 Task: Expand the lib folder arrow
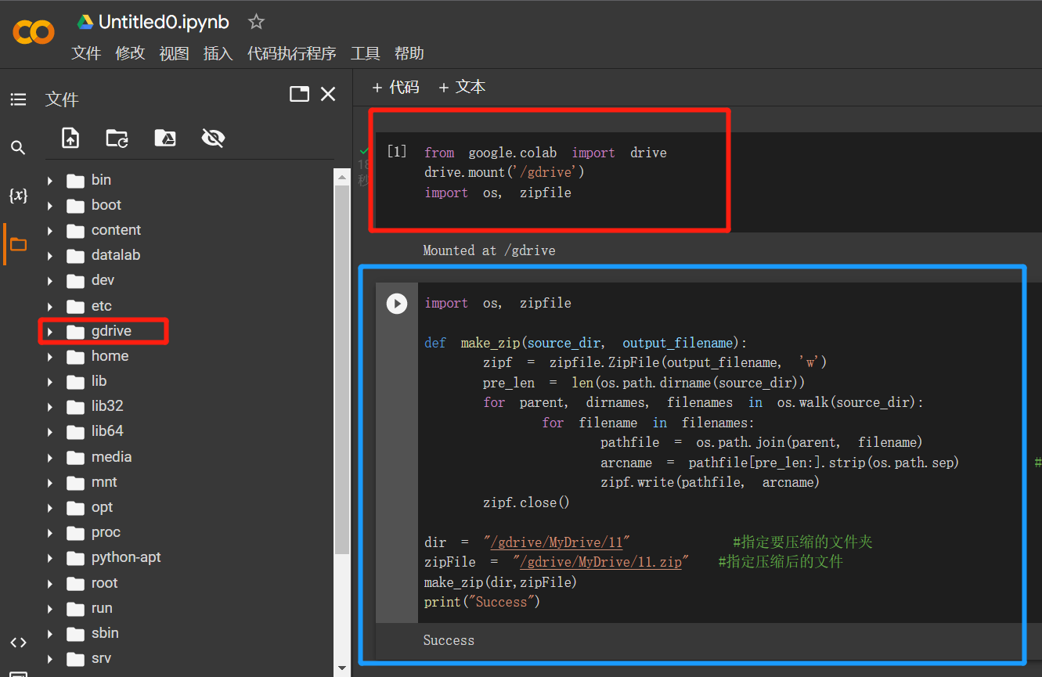click(50, 382)
